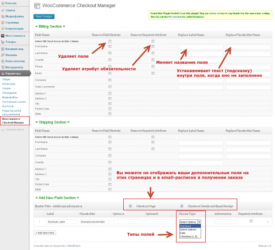The image size is (275, 250).
Task: Toggle Remove Field checkbox for Billing First Name
Action: click(x=110, y=46)
